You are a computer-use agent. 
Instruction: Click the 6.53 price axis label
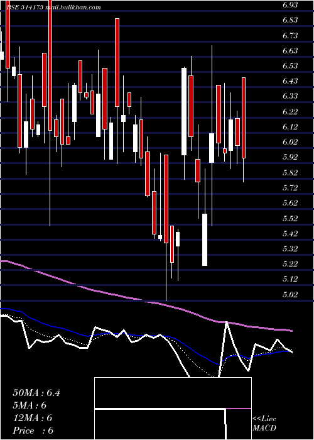[x=290, y=66]
